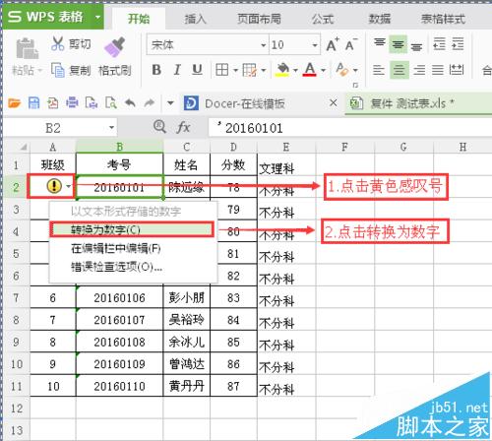This screenshot has width=492, height=441.
Task: Click the yellow exclamation warning icon
Action: 54,186
